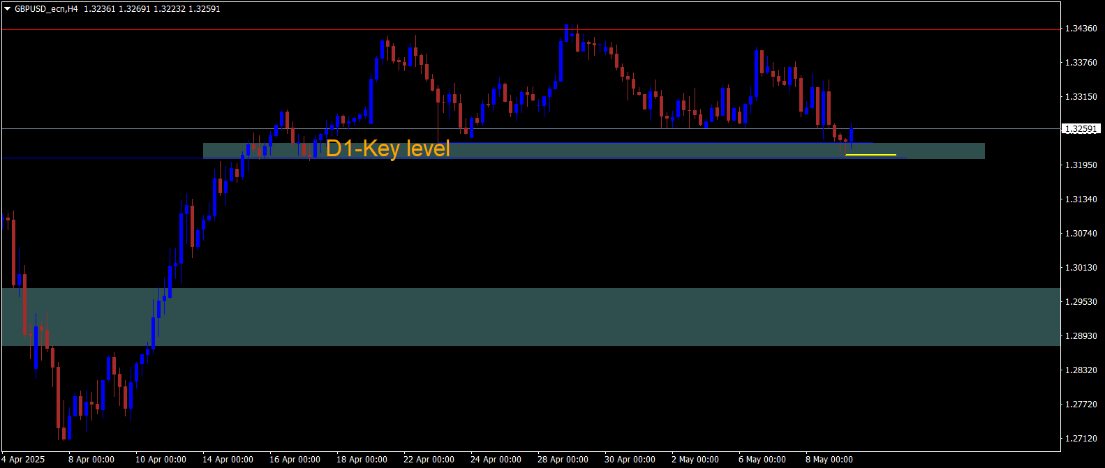Select the red horizontal resistance line

coord(531,30)
